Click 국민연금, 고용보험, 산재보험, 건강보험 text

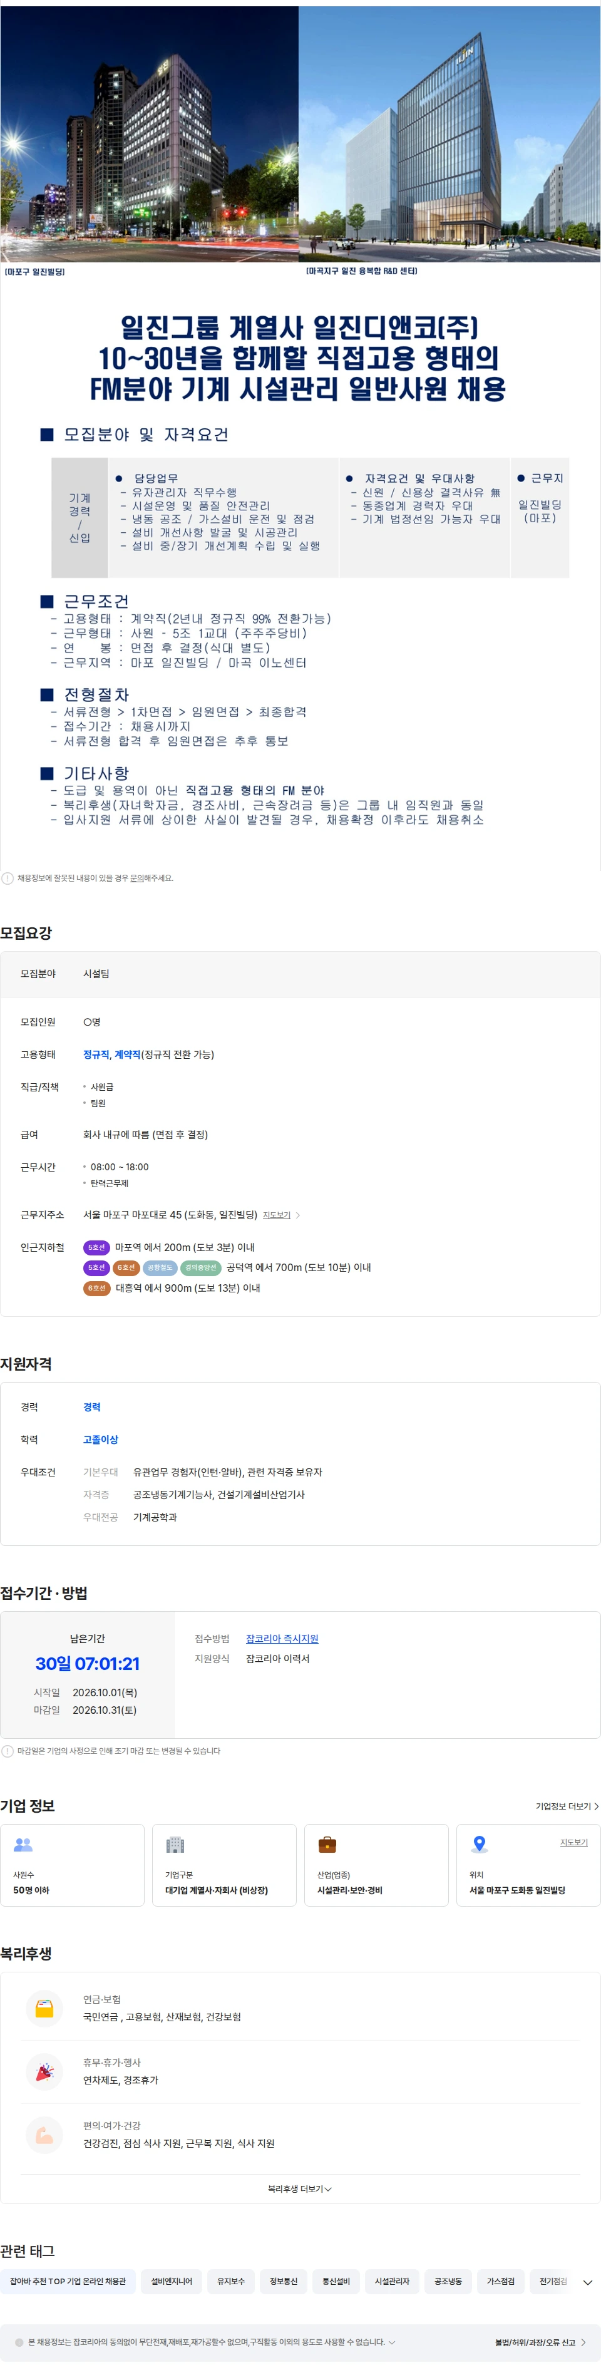point(162,2017)
